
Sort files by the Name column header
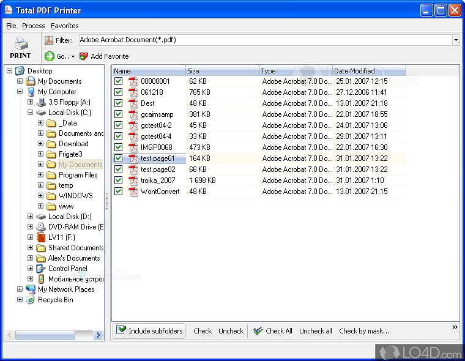149,71
